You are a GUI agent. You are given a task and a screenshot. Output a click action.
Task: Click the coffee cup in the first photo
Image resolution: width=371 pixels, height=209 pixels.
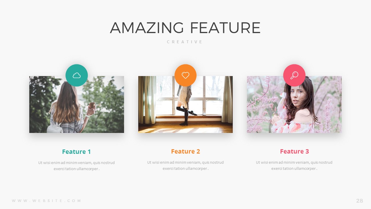[x=92, y=105]
